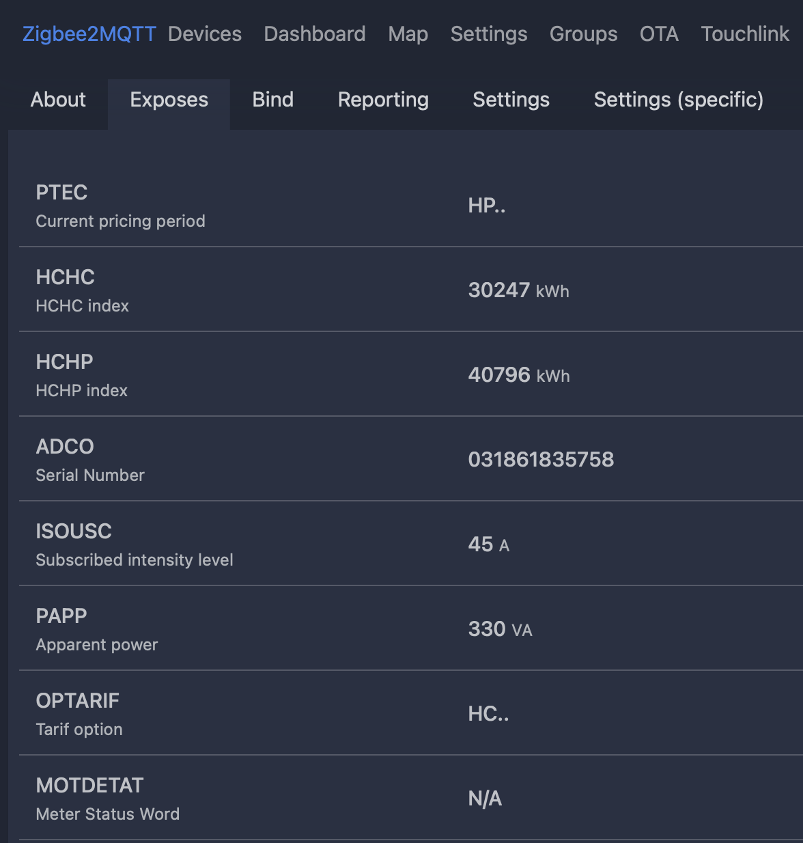Open the network Map page
Image resolution: width=803 pixels, height=843 pixels.
tap(408, 34)
